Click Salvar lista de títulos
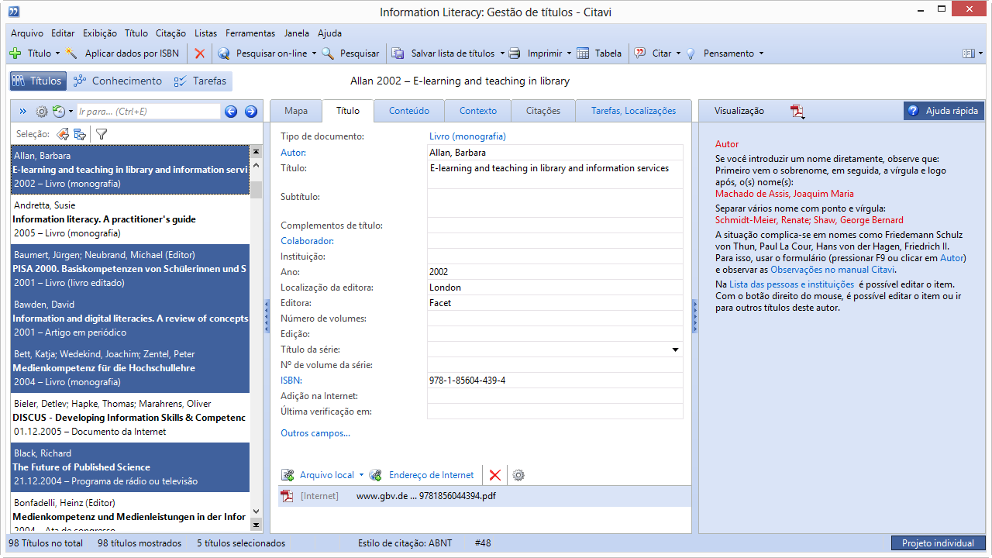 (x=443, y=53)
